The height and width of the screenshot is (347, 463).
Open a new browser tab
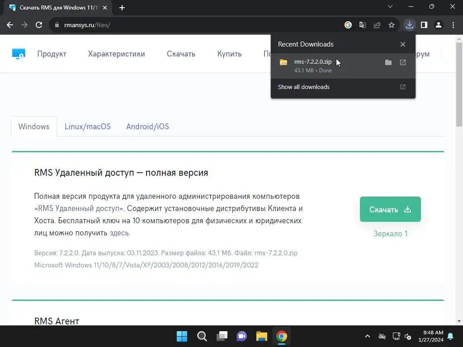[x=122, y=8]
